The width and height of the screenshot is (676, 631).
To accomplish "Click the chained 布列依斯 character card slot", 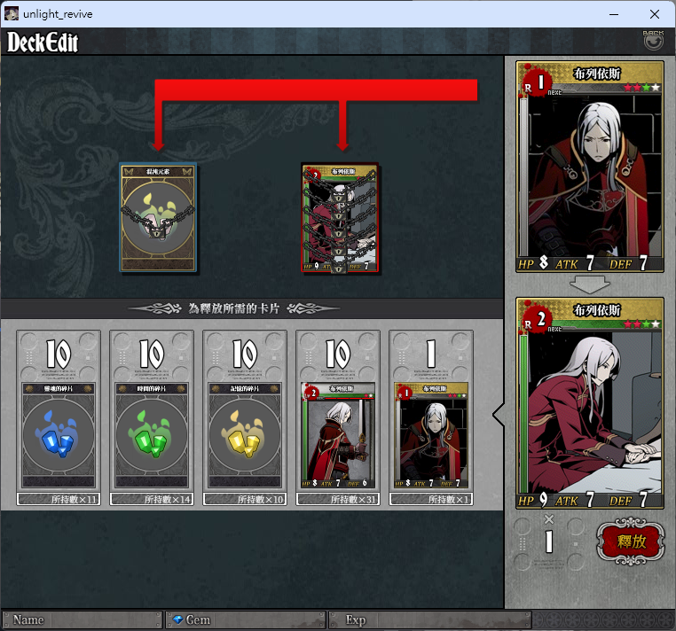I will (x=340, y=218).
